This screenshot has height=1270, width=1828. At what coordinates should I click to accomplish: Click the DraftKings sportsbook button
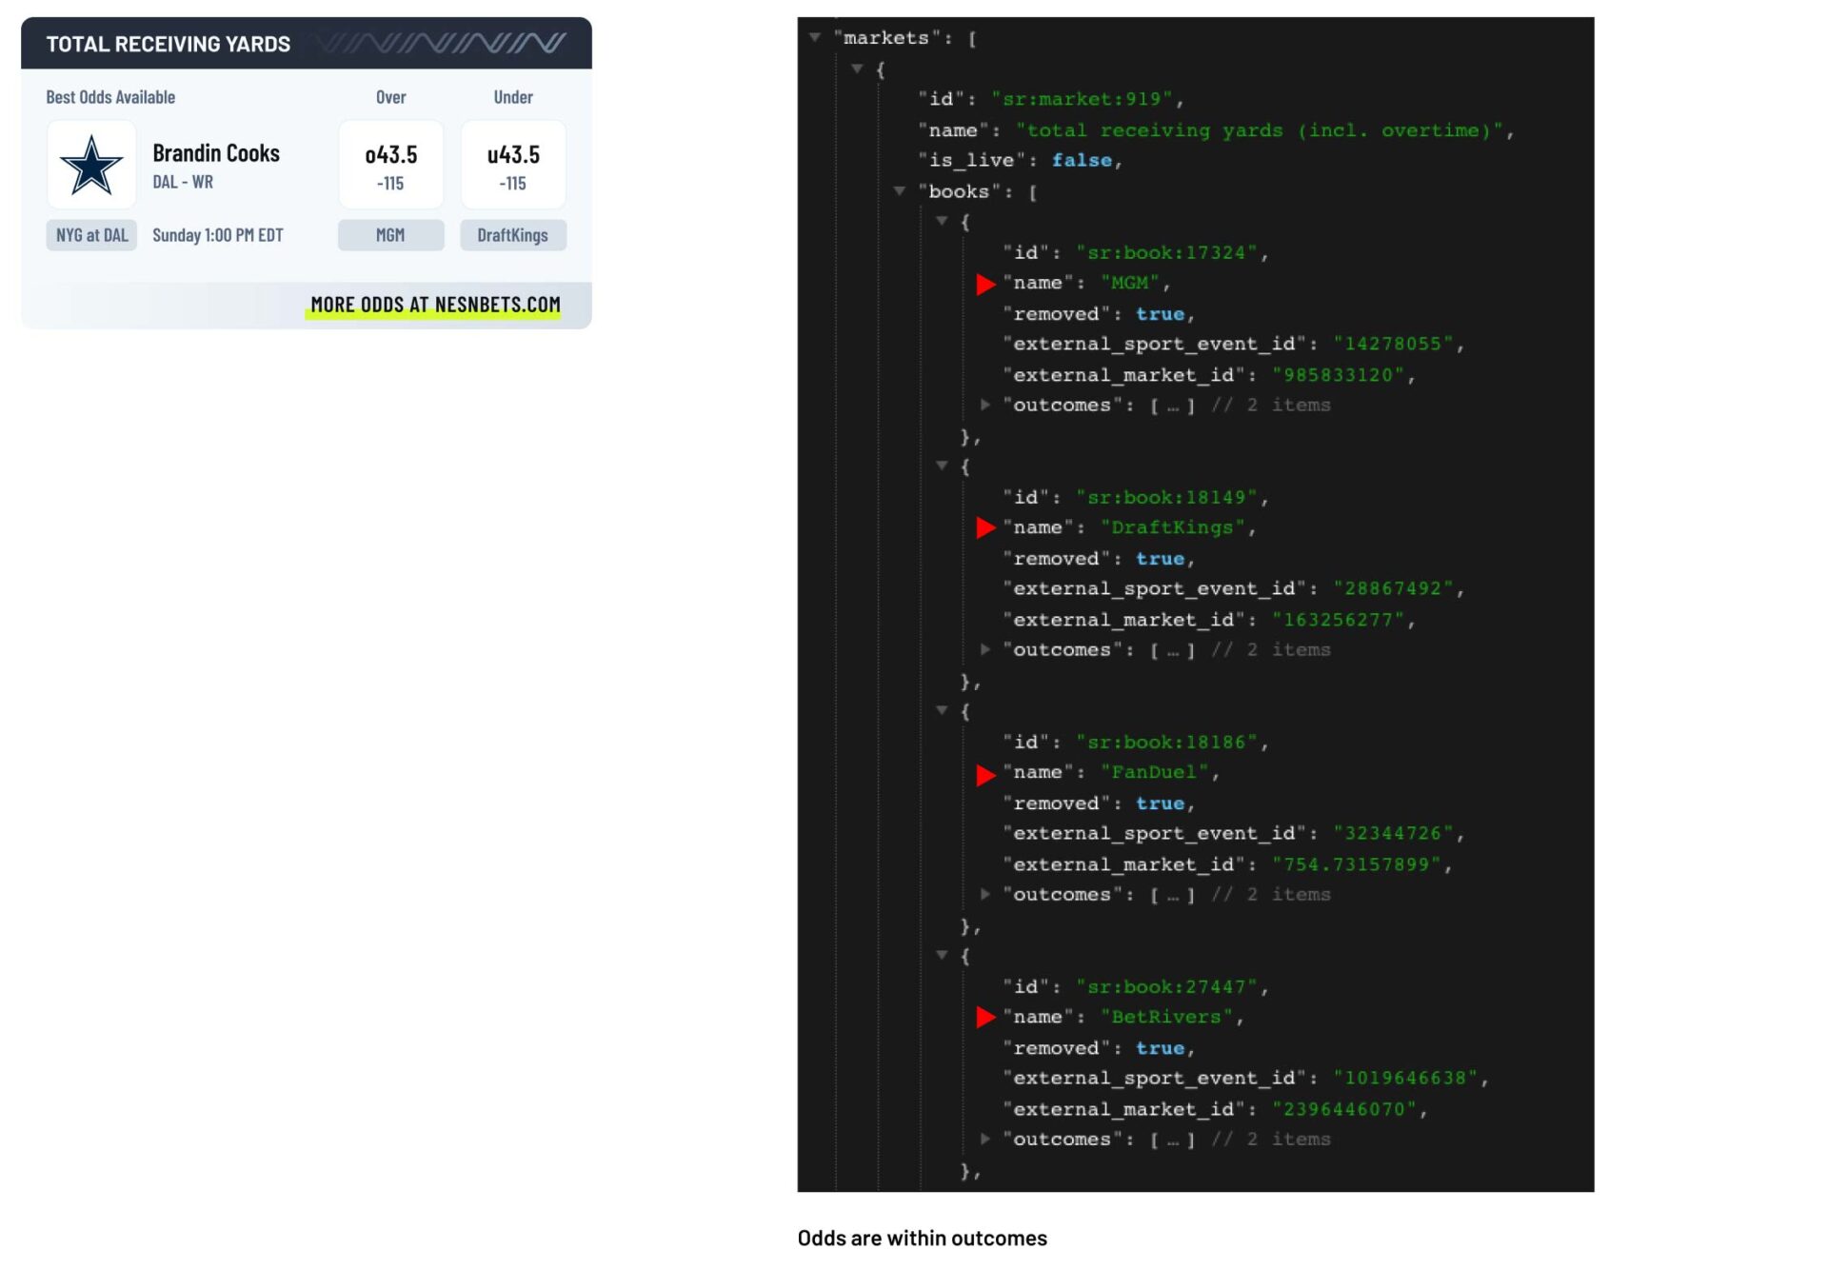pyautogui.click(x=513, y=235)
